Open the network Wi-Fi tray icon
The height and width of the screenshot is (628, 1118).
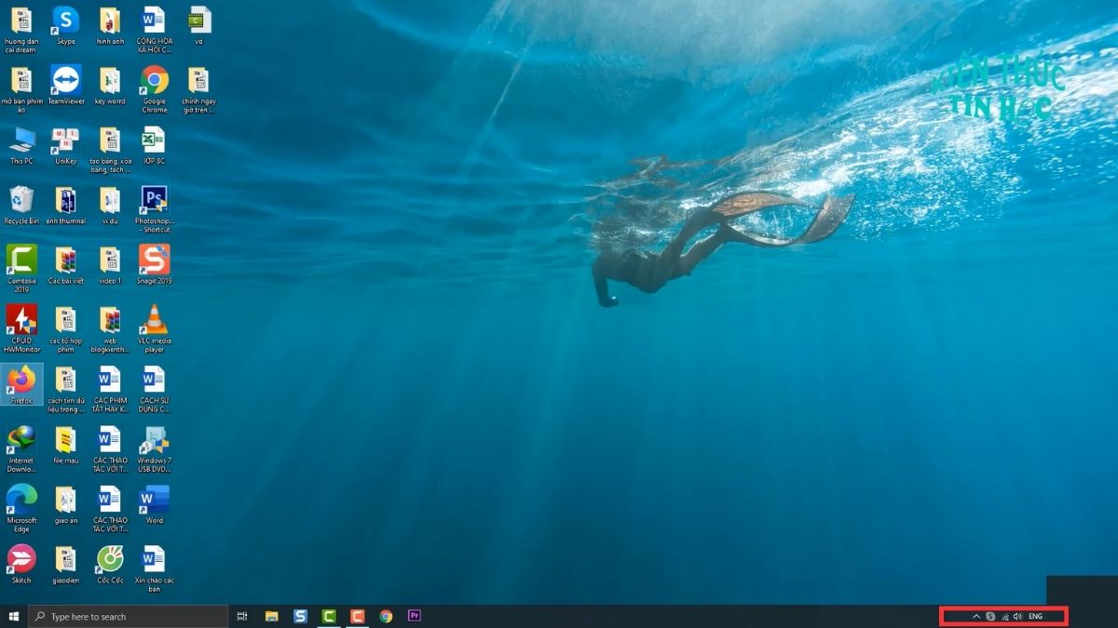[1004, 616]
